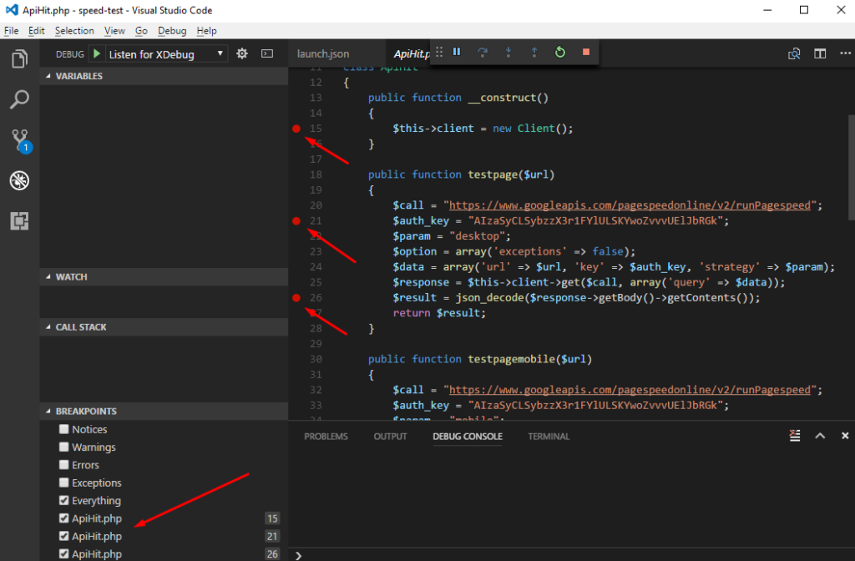Split the editor view
Screen dimensions: 855x561
[x=821, y=53]
